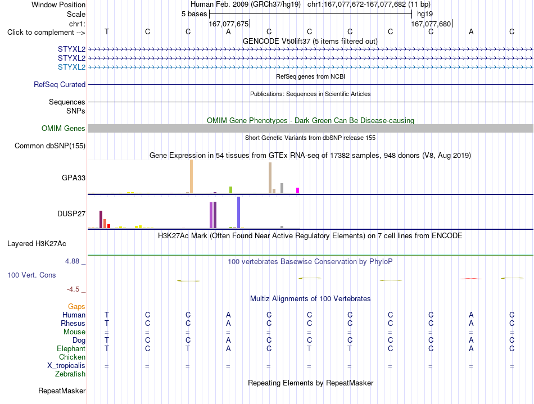This screenshot has width=534, height=404.
Task: Click the '5 bases' scale label
Action: pyautogui.click(x=194, y=14)
